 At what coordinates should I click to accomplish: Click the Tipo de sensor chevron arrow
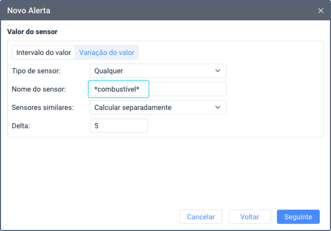[x=218, y=71]
